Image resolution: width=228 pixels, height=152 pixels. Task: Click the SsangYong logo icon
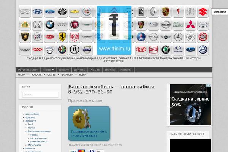[178, 50]
